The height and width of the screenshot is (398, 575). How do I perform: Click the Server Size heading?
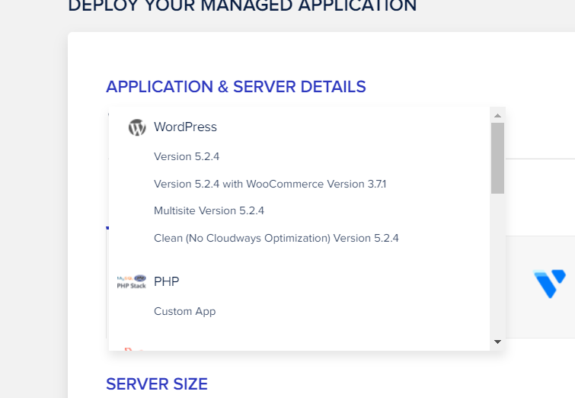pos(156,384)
